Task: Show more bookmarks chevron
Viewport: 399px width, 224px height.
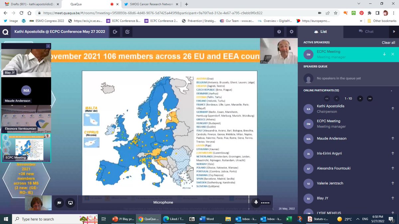Action: pyautogui.click(x=361, y=21)
